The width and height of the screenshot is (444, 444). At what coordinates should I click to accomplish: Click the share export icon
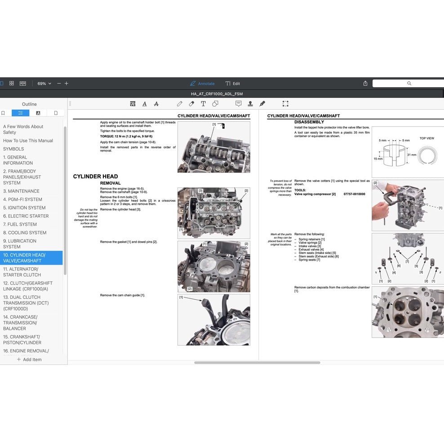(x=365, y=84)
